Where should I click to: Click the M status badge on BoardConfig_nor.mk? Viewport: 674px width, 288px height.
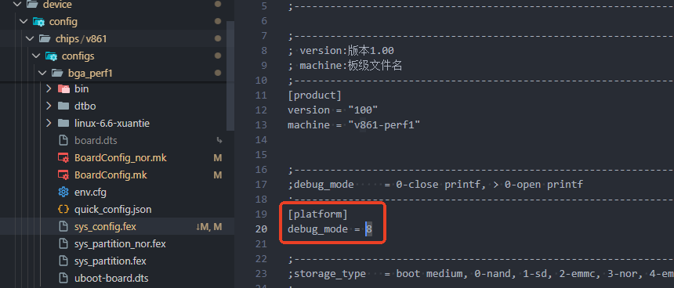click(218, 158)
